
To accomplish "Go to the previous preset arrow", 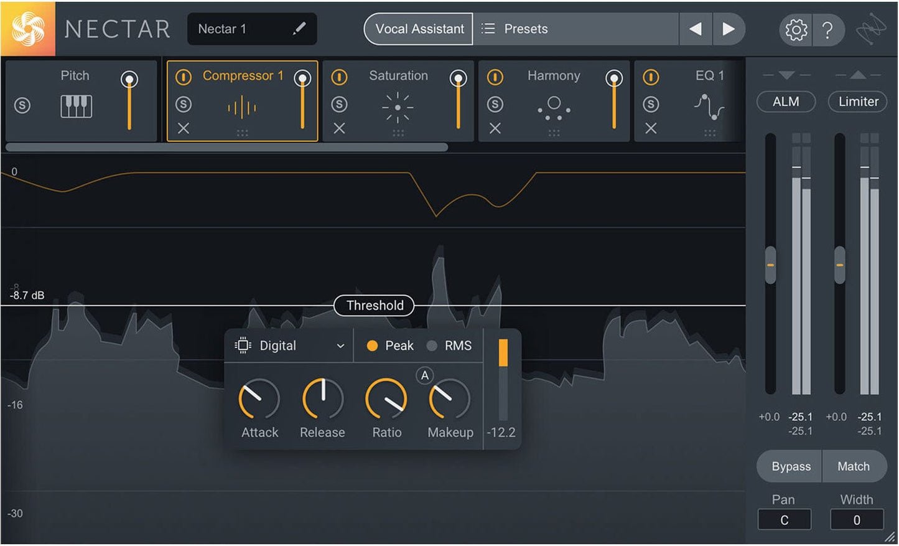I will [696, 29].
